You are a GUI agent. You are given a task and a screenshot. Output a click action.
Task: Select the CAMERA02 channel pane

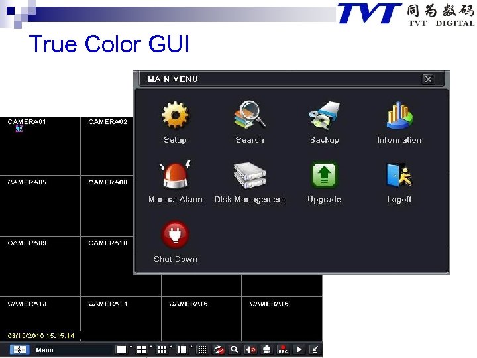click(107, 145)
